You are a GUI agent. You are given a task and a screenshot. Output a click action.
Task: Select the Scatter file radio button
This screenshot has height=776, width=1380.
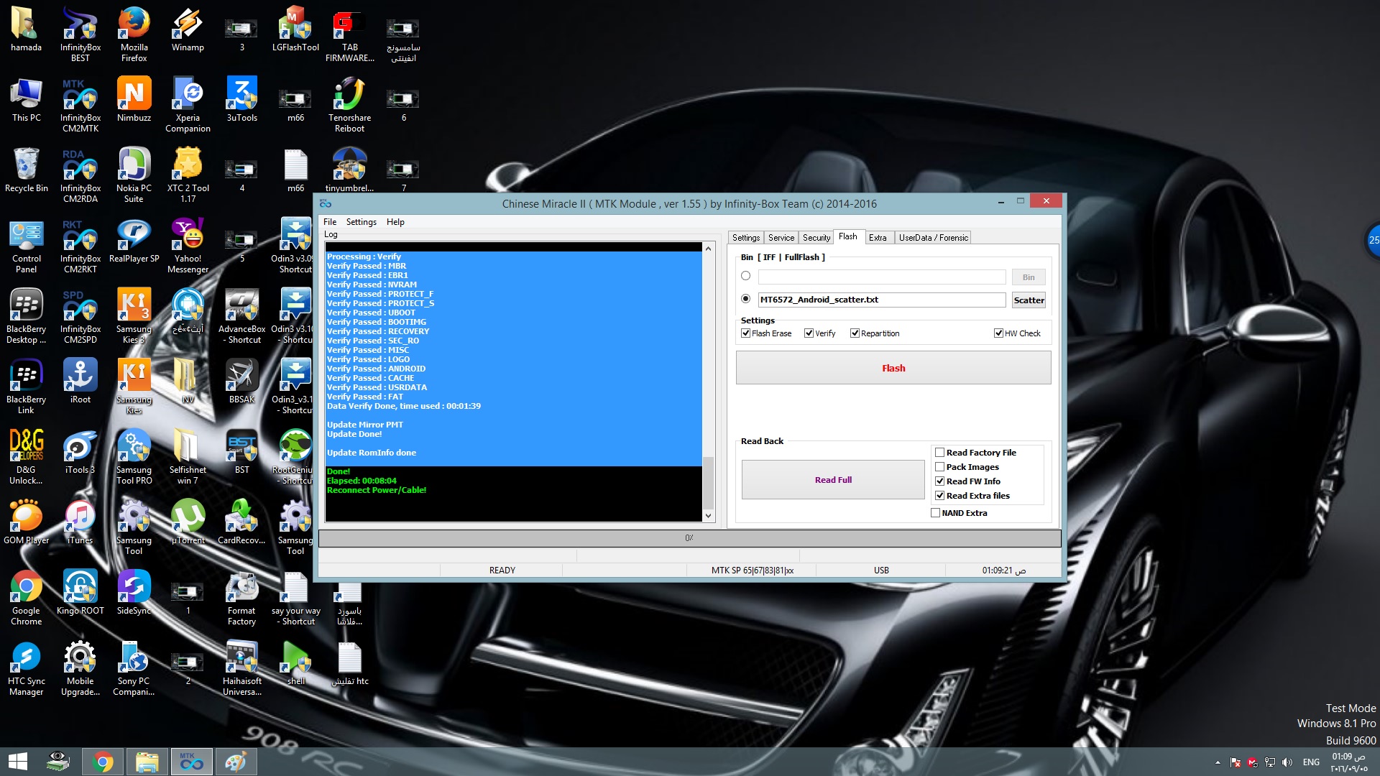tap(745, 299)
